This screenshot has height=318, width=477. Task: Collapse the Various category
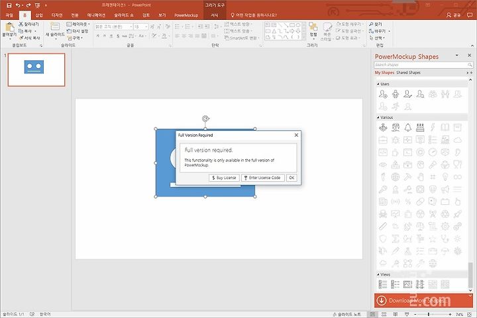378,118
